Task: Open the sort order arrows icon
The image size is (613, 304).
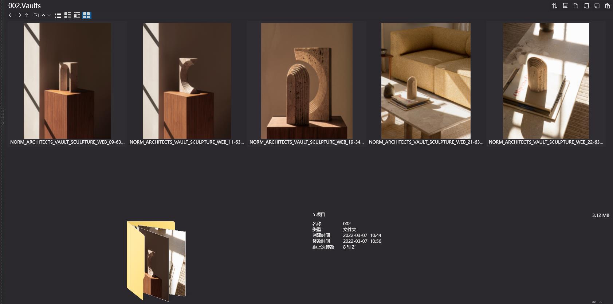Action: coord(554,6)
